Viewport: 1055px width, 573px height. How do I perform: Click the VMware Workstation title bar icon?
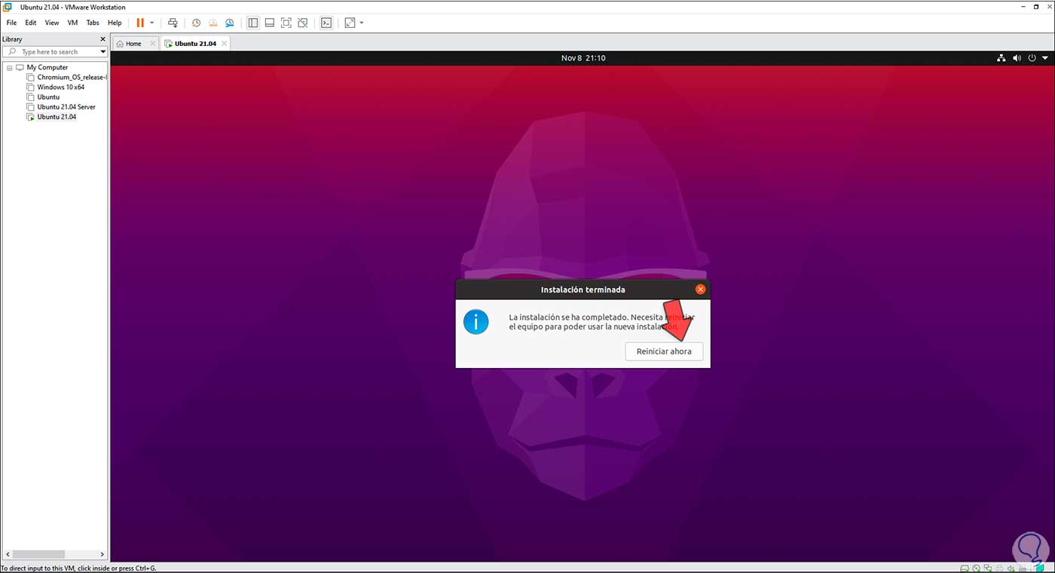click(x=7, y=7)
